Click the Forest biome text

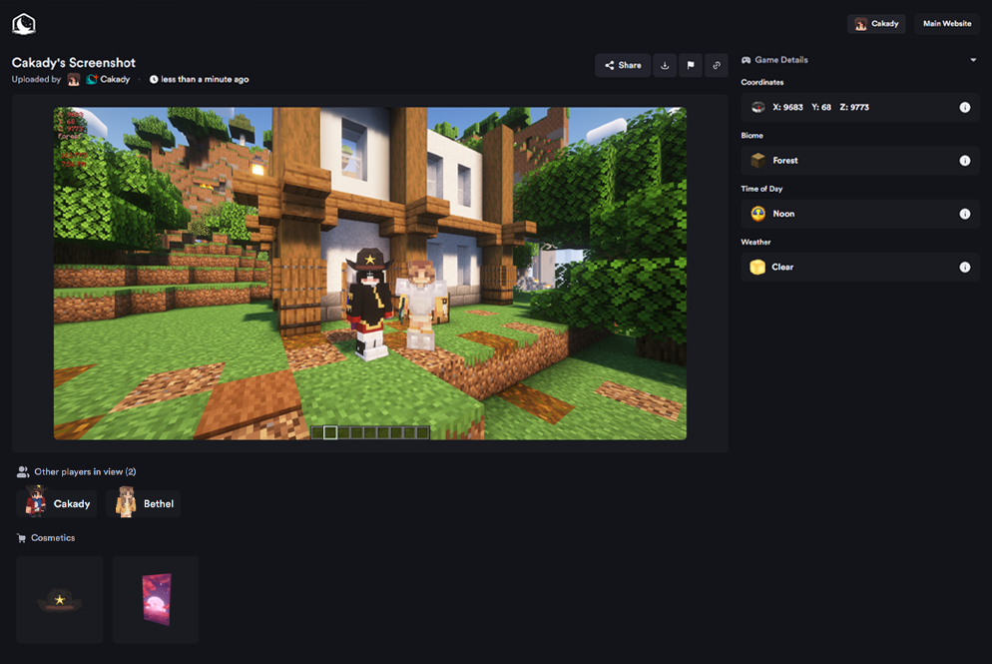pyautogui.click(x=785, y=160)
